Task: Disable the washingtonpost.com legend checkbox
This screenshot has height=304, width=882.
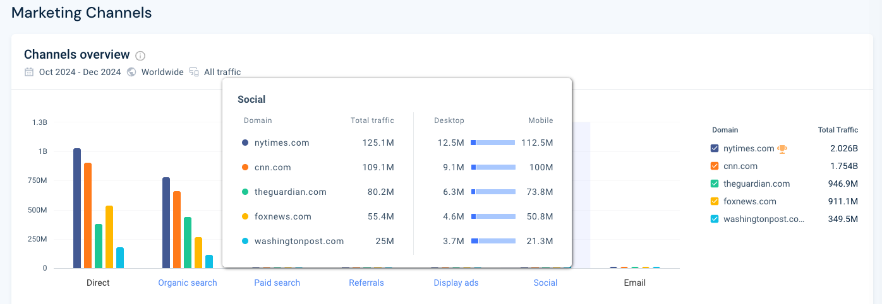Action: [x=715, y=219]
